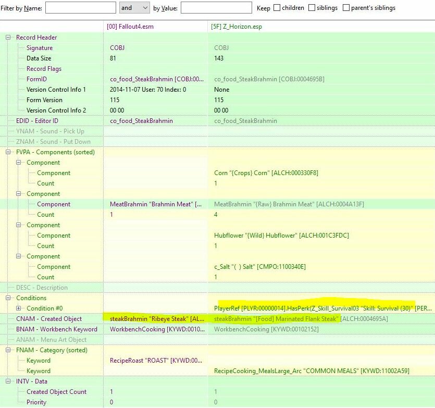Collapse the Corn Component group

point(19,163)
